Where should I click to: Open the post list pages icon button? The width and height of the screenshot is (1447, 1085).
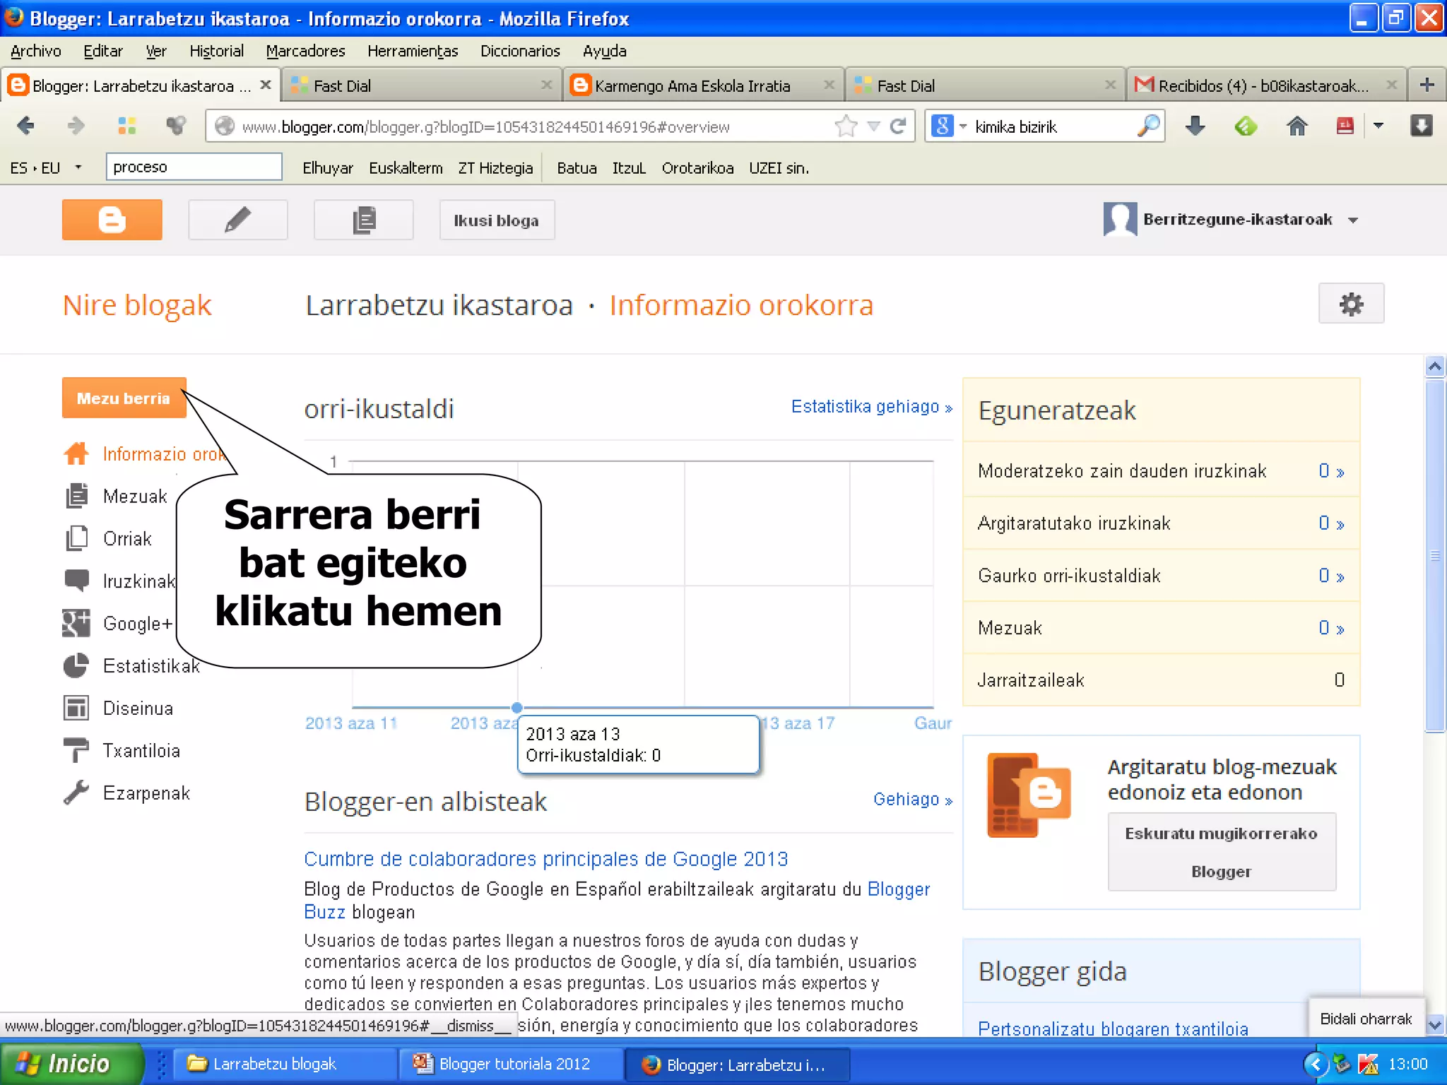363,220
